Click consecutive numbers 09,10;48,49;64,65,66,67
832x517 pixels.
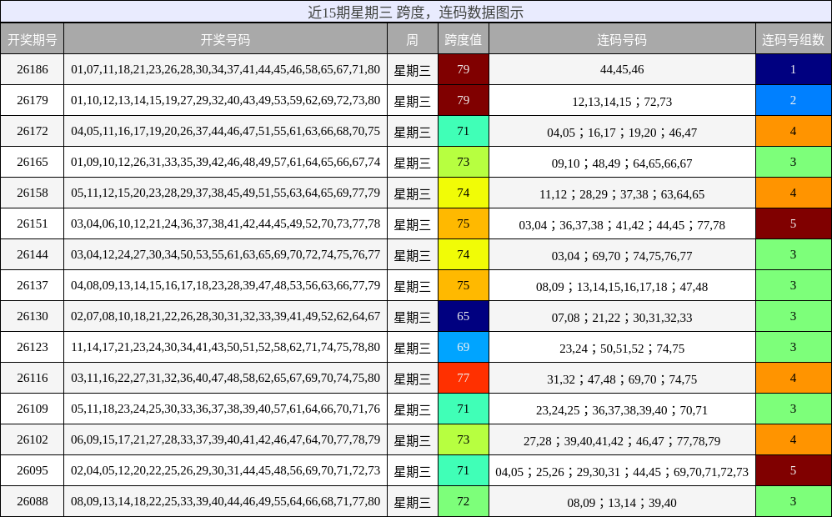point(622,163)
